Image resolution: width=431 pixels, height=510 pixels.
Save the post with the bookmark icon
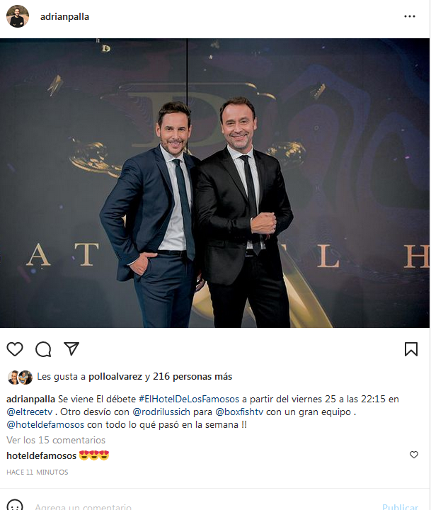click(411, 349)
